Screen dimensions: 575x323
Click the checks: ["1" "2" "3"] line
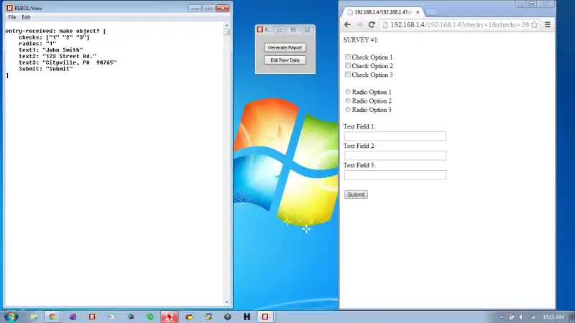(x=55, y=37)
